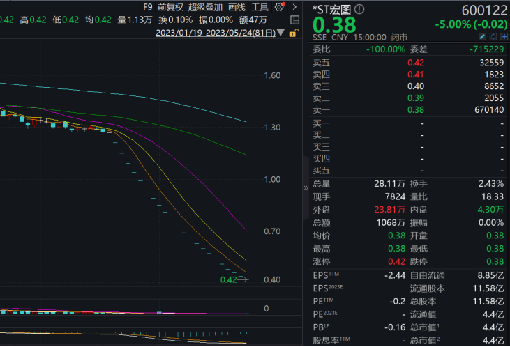The width and height of the screenshot is (510, 347).
Task: Expand the date range dropdown triangle
Action: point(280,32)
